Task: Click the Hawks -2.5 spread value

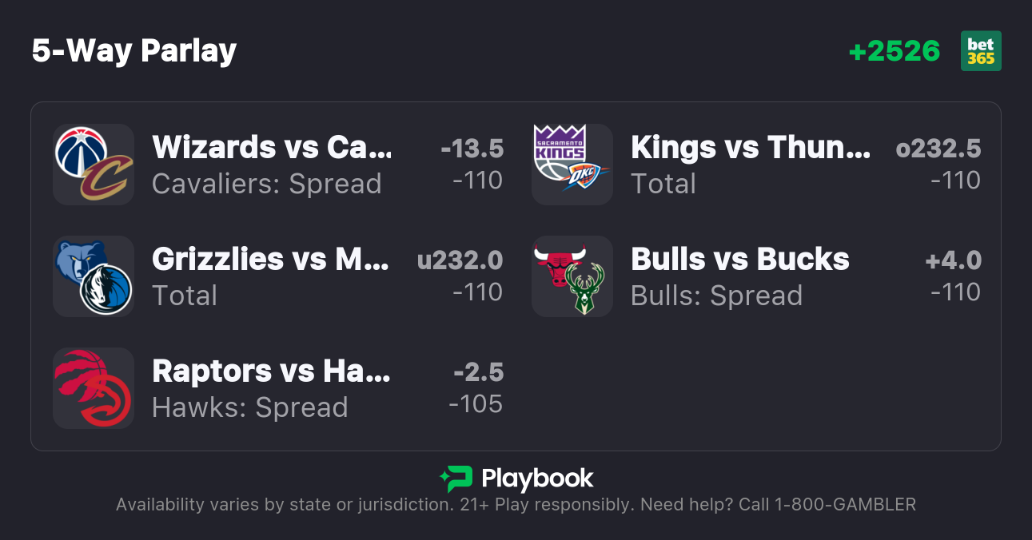Action: 478,372
